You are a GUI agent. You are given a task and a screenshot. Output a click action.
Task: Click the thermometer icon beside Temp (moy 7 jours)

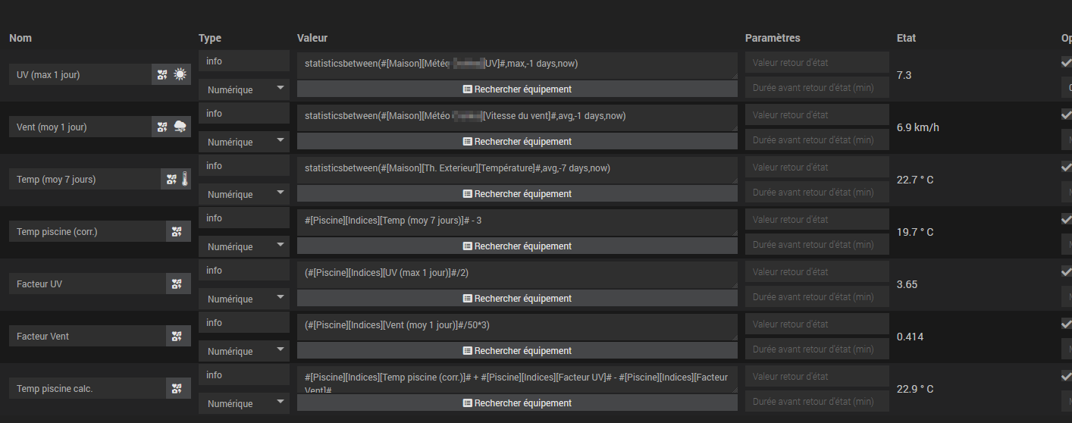pyautogui.click(x=185, y=179)
